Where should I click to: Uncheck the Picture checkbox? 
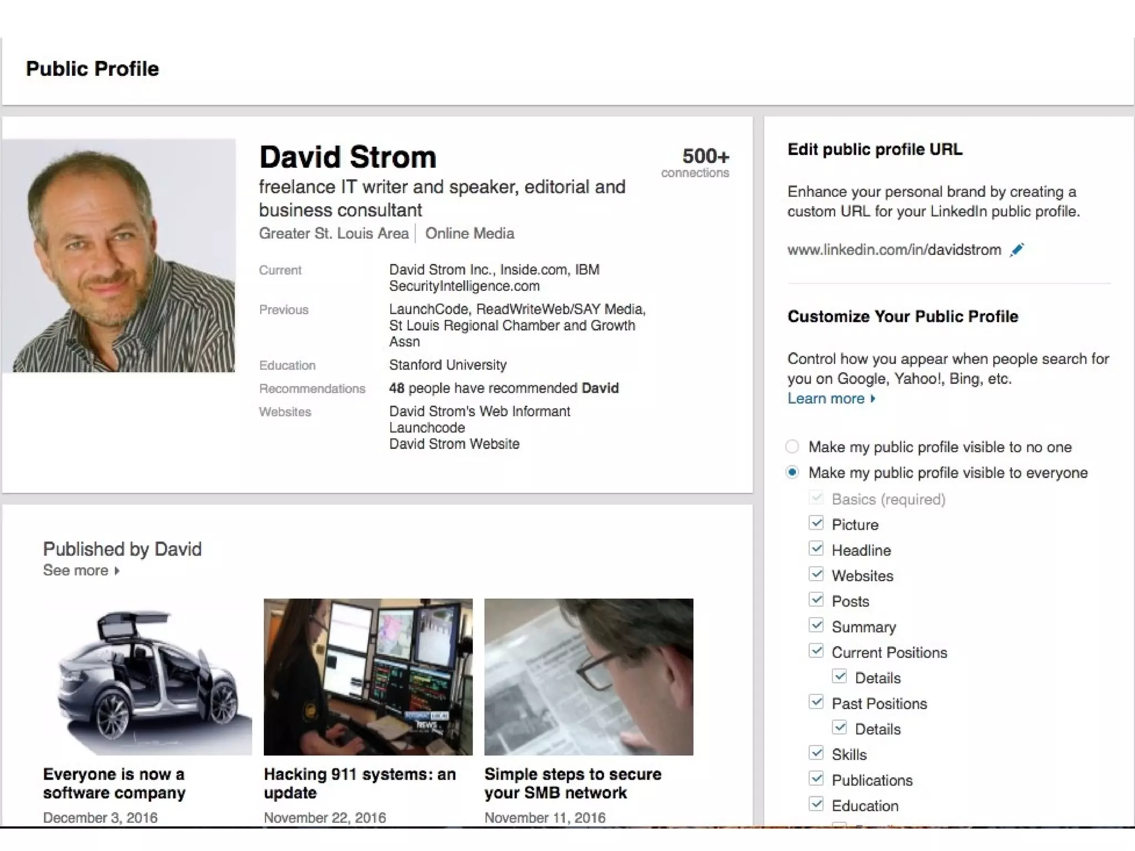coord(816,523)
